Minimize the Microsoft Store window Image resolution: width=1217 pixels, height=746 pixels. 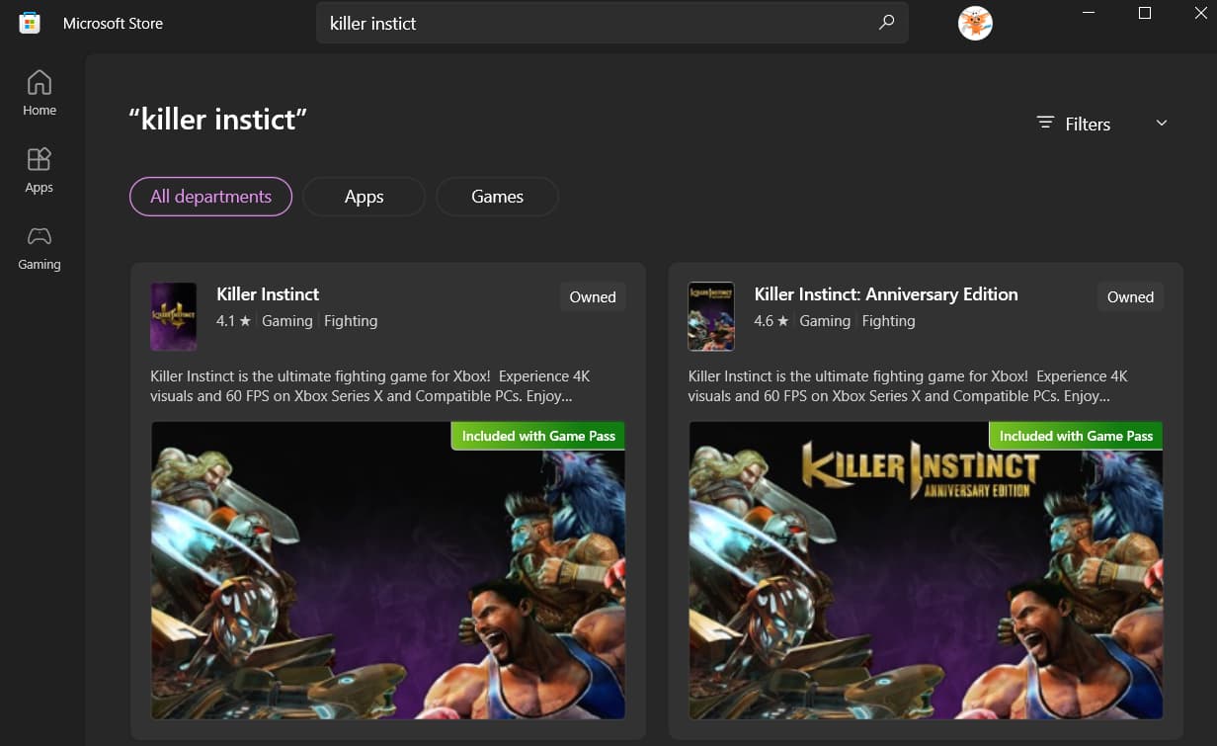(1089, 13)
